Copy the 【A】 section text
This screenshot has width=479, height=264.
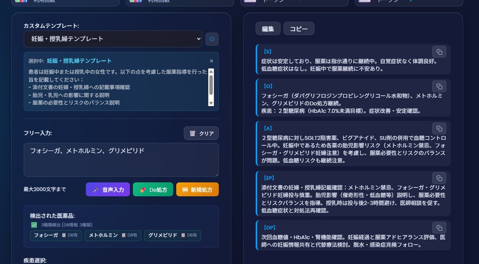[439, 128]
